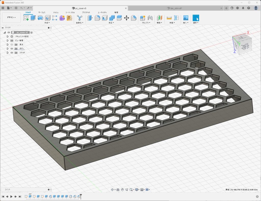Open the 挿入 dropdown menu

coord(186,23)
